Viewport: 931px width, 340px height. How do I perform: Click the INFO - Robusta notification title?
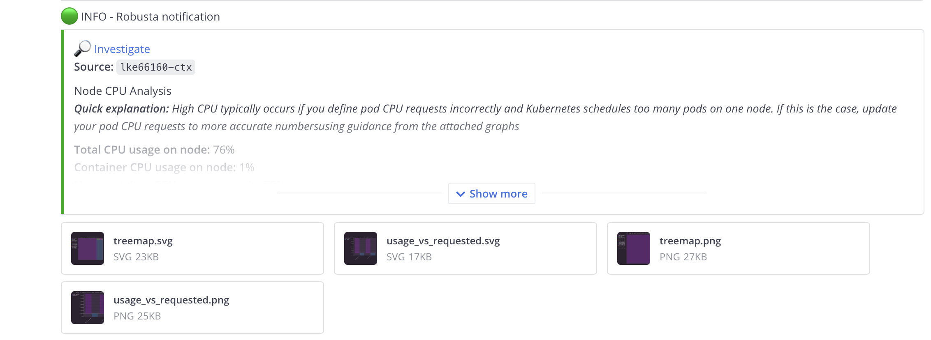click(151, 16)
